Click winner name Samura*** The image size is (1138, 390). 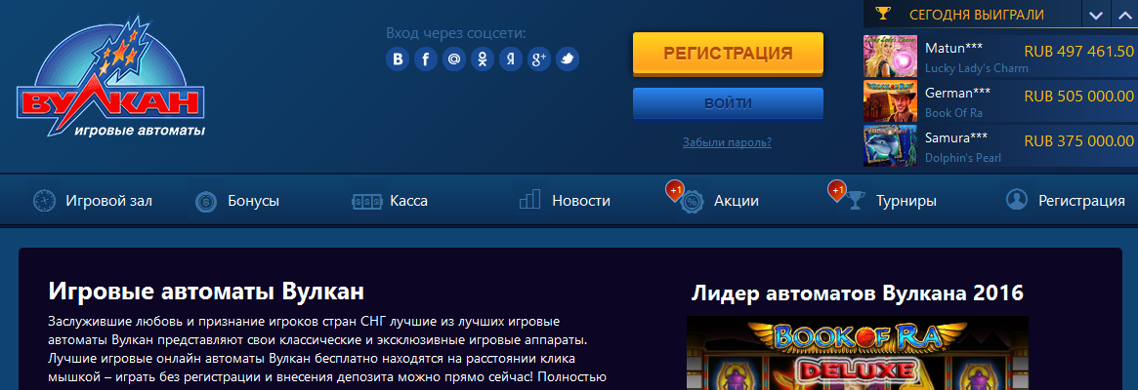(957, 137)
